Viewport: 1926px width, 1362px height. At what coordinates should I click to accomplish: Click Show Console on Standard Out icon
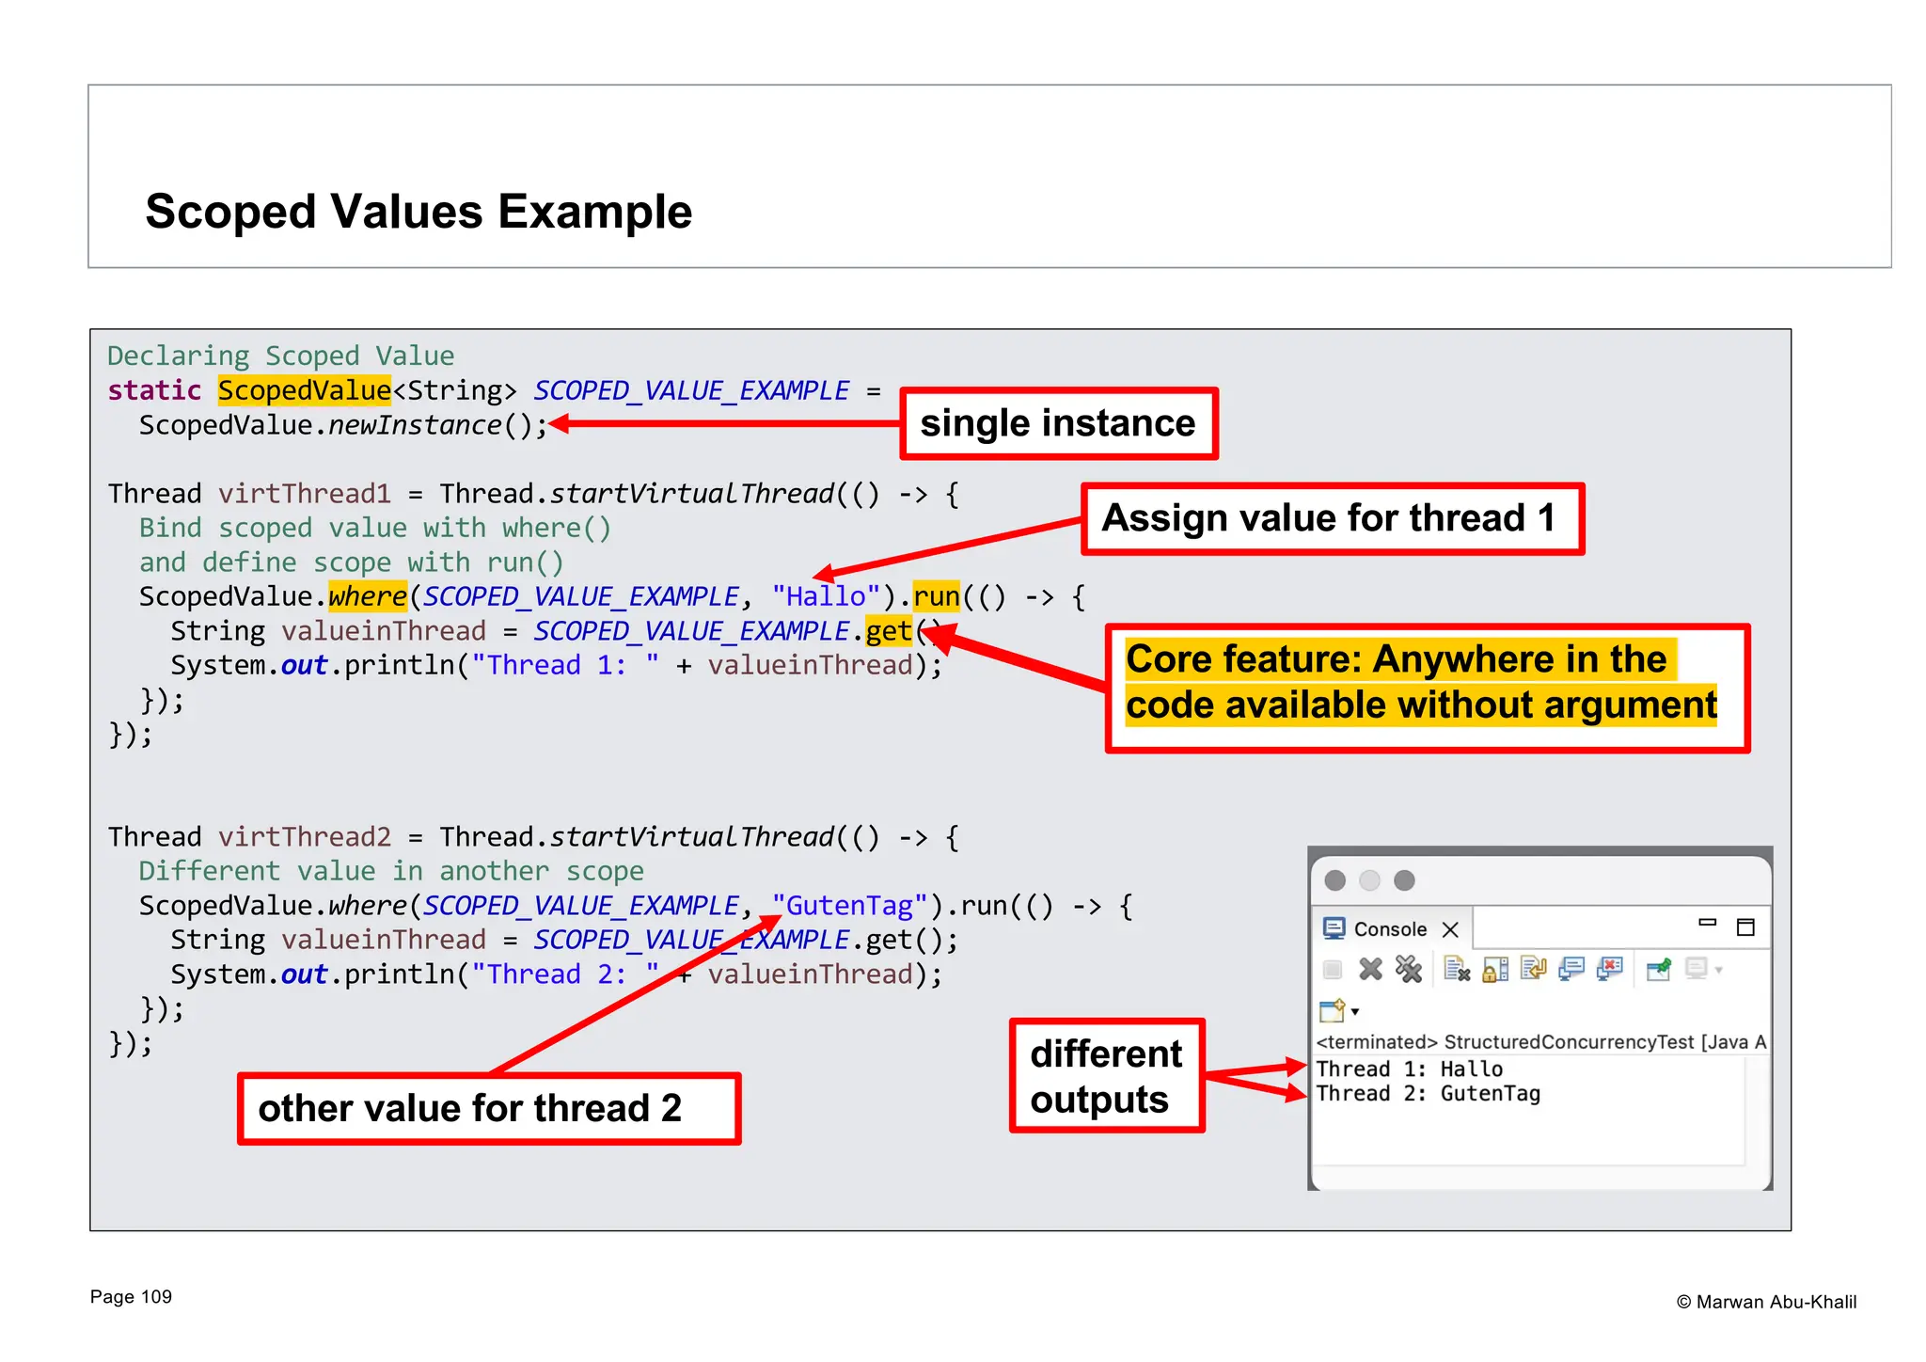click(x=1571, y=970)
